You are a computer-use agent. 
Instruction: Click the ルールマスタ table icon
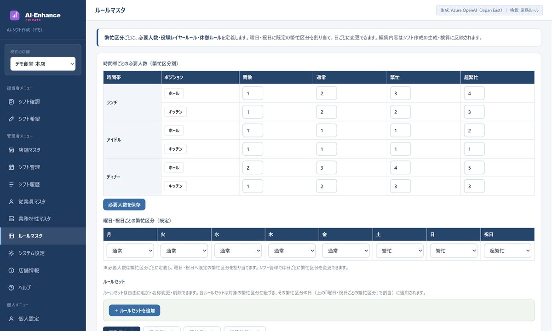point(11,236)
